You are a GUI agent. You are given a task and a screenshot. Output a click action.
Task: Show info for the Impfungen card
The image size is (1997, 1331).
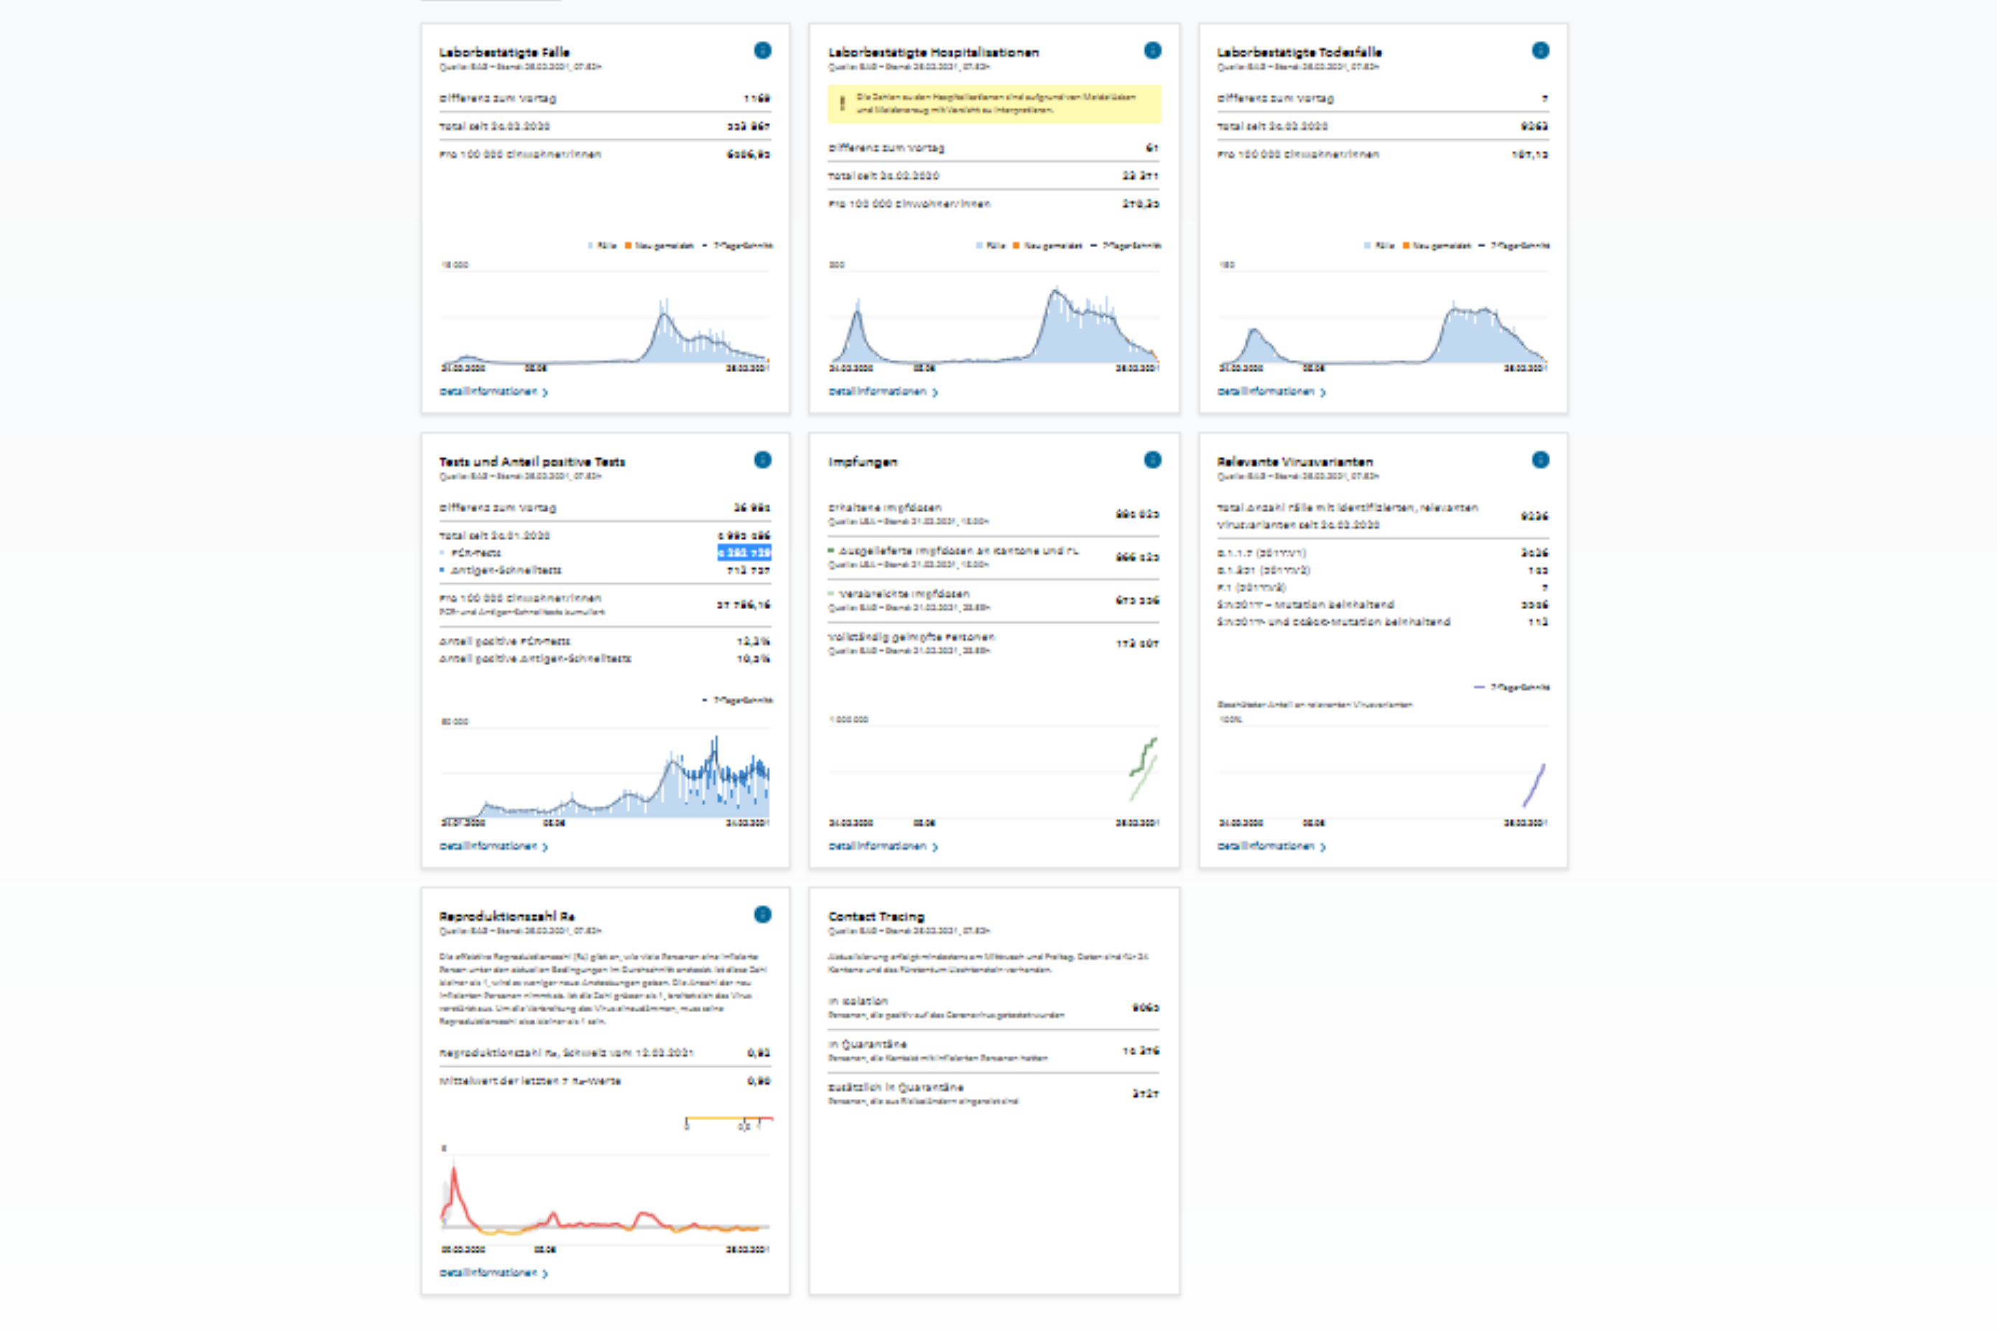tap(1152, 460)
